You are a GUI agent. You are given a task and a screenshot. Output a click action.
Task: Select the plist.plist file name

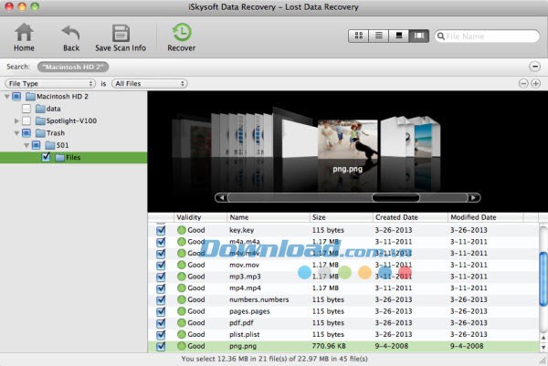pyautogui.click(x=244, y=335)
